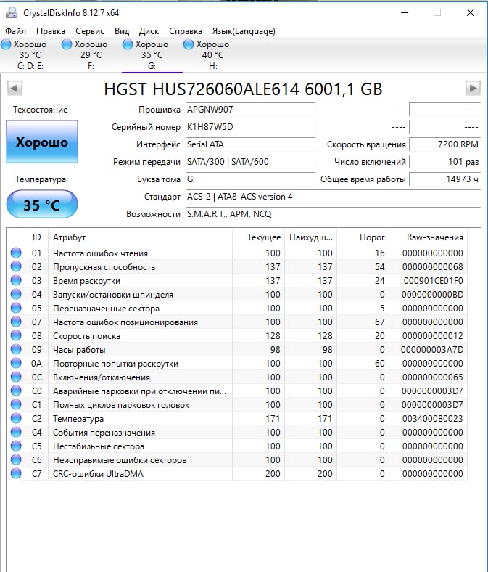Screen dimensions: 488x572
Task: Select row Запуски/остановки шпинделя
Action: (x=237, y=295)
